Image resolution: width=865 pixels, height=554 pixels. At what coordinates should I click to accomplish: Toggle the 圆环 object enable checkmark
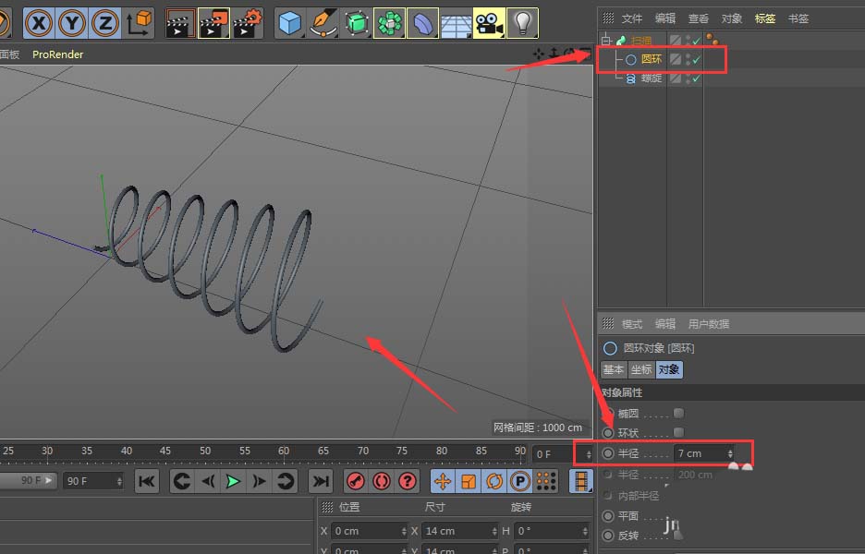pos(696,58)
